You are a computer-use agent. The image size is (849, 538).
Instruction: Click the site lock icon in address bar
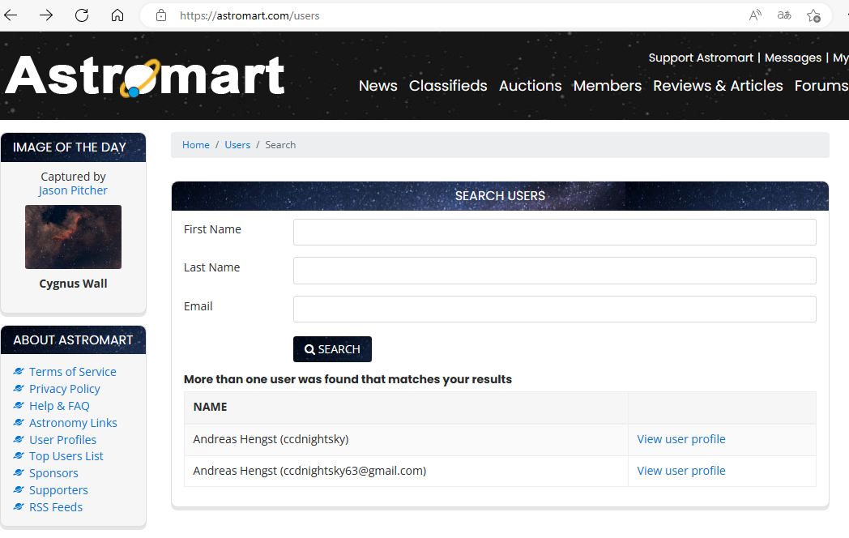coord(161,15)
